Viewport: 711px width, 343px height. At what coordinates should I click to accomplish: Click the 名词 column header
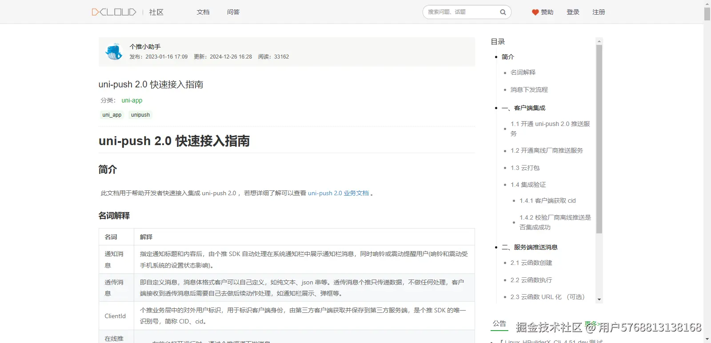click(x=116, y=237)
